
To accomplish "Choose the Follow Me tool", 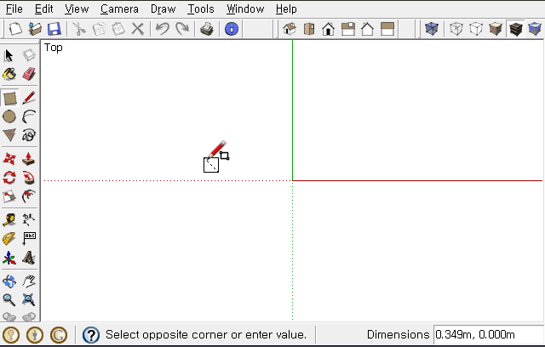I will [x=29, y=178].
